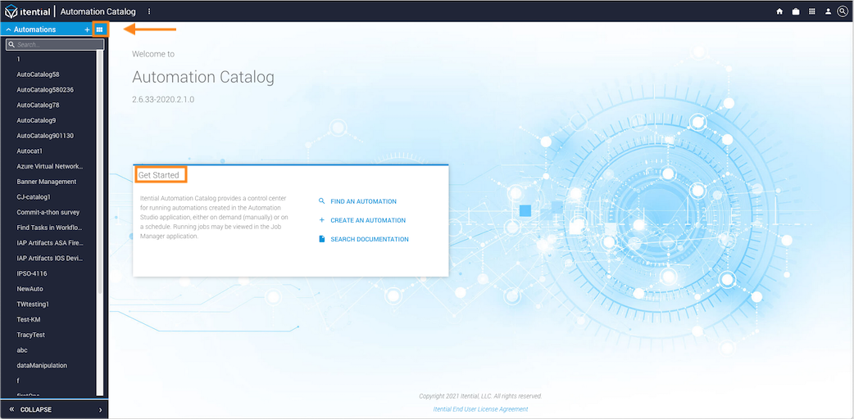Select IAP Artifacts IOS Devi... item
The image size is (854, 419).
point(50,258)
